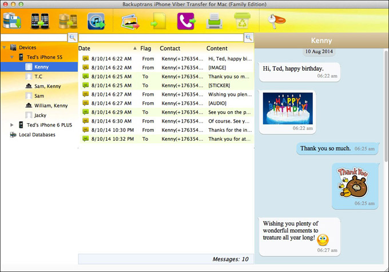Viewport: 389px width, 272px height.
Task: Select Jacky conversation in sidebar
Action: [x=40, y=115]
